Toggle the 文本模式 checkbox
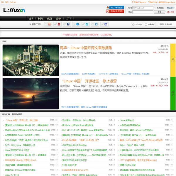This screenshot has width=176, height=176. [133, 25]
